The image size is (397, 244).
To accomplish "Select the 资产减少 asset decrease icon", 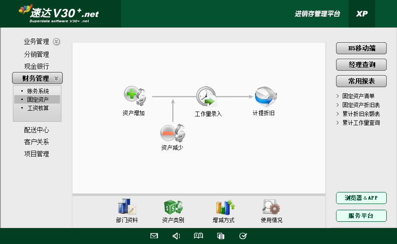I will [x=172, y=133].
